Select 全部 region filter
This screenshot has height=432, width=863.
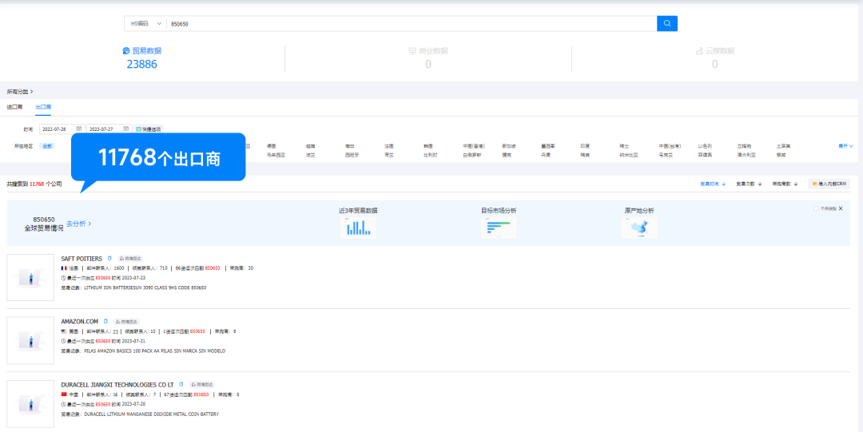tap(47, 146)
